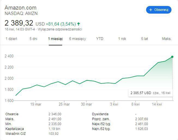Show the Maks. full history range
Image resolution: width=178 pixels, height=140 pixels.
point(167,39)
